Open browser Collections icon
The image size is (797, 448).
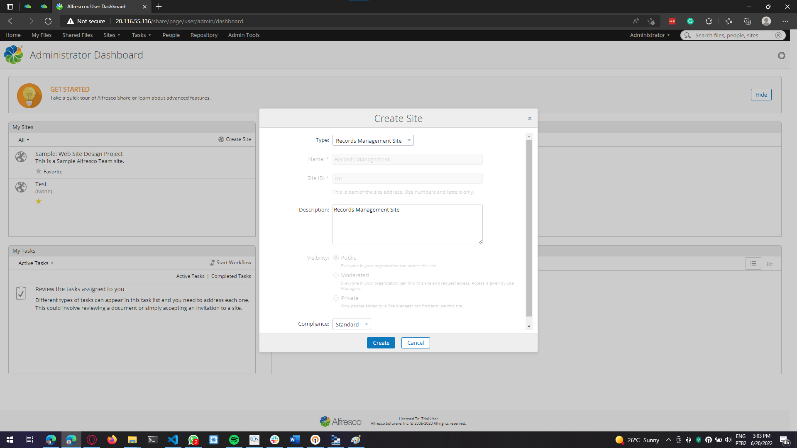[747, 21]
